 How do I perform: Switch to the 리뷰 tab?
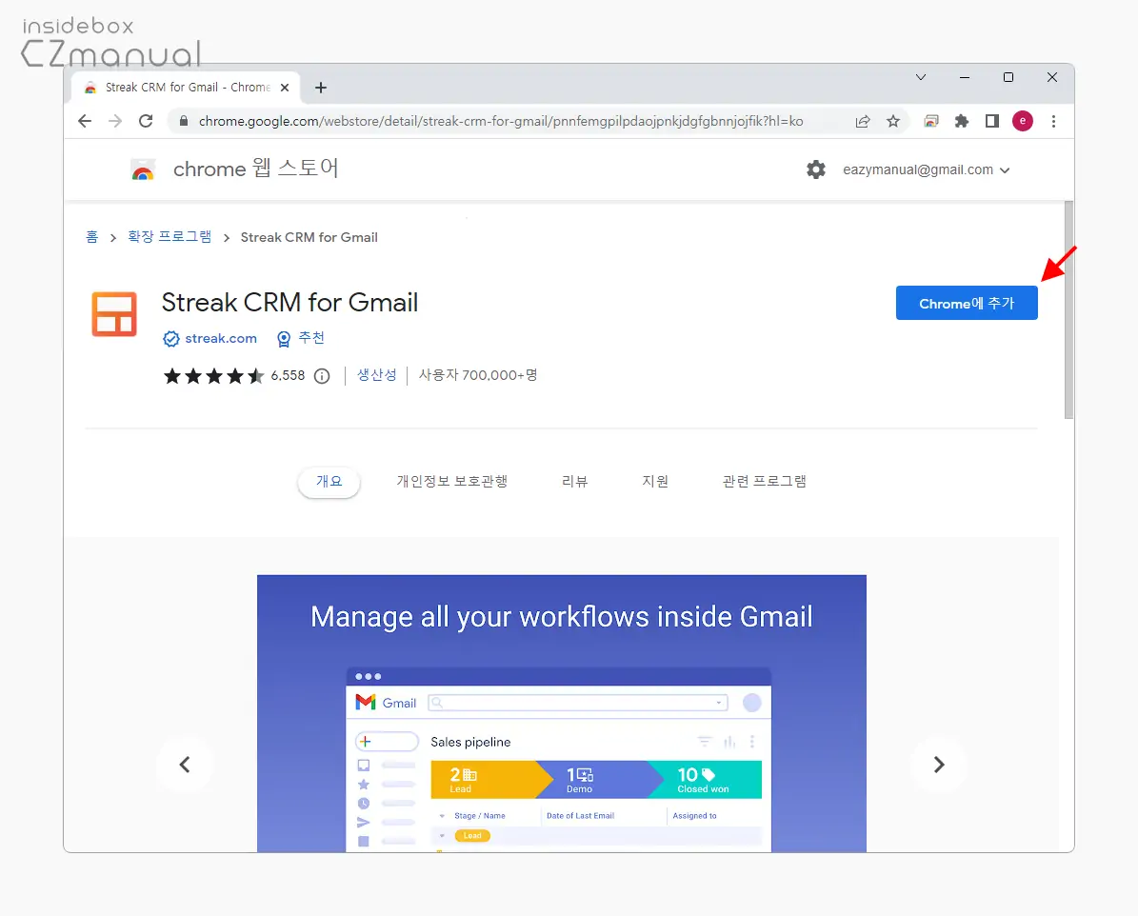[x=574, y=482]
